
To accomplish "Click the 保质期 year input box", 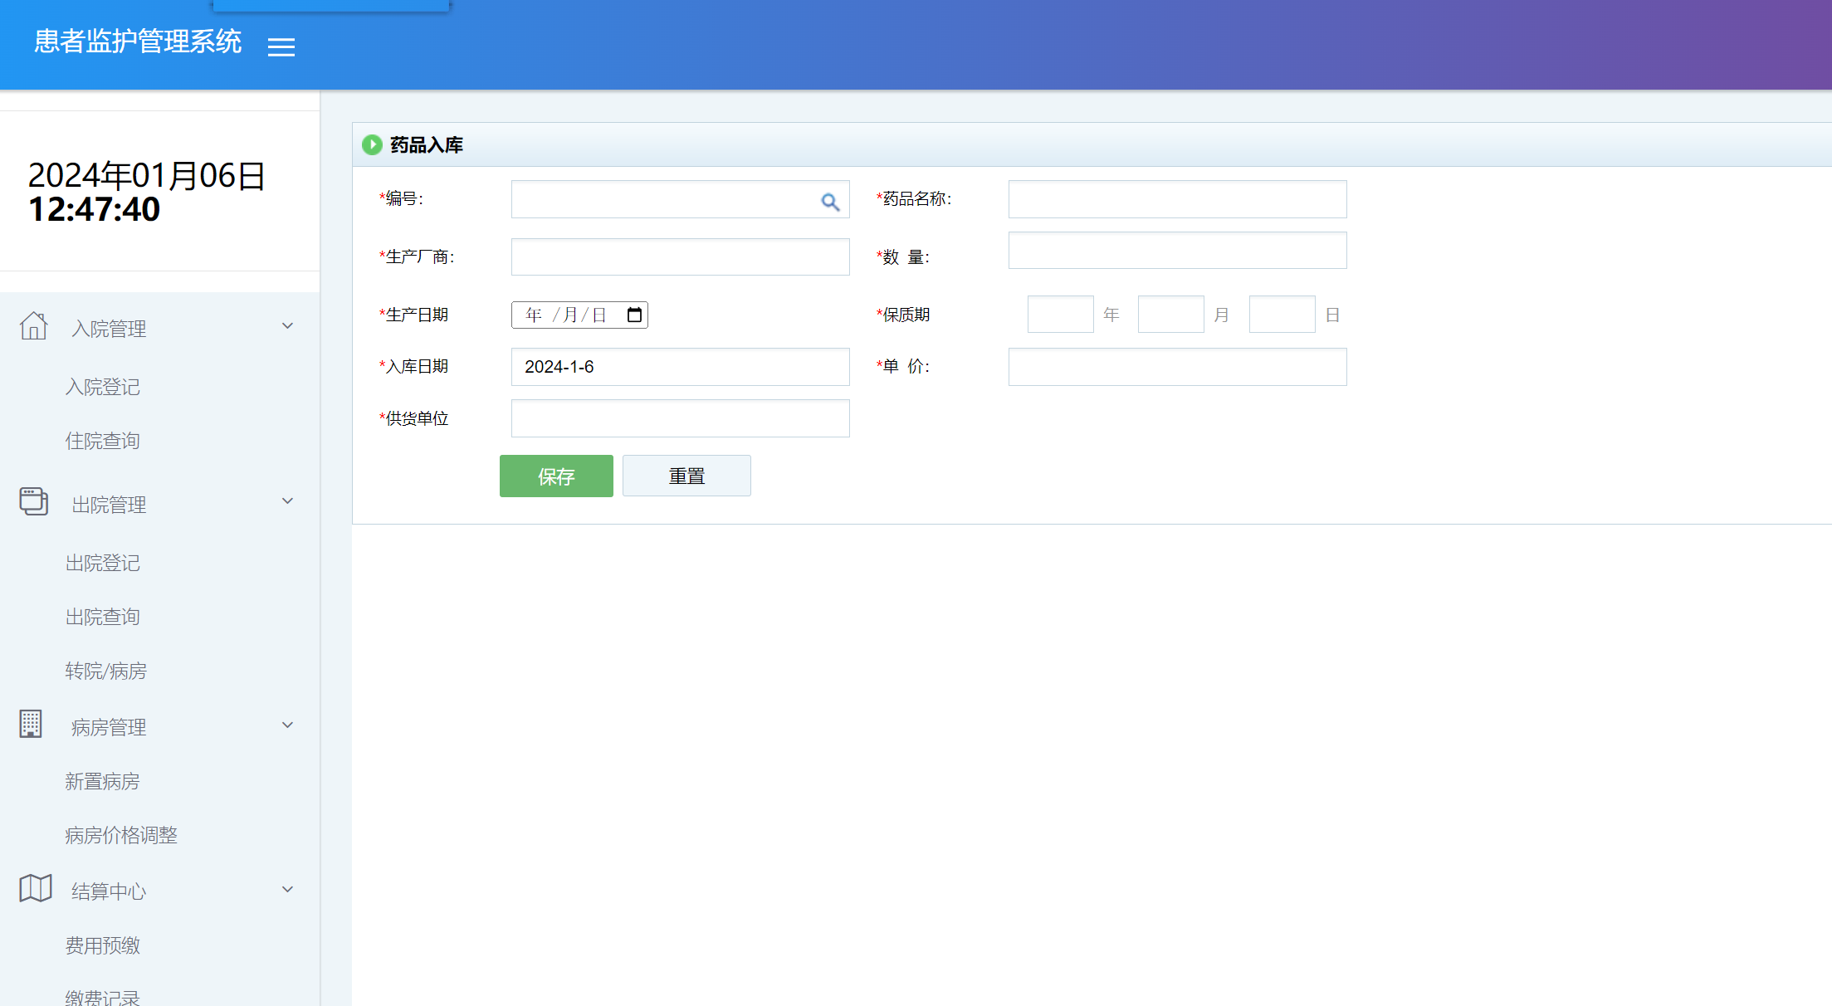I will pos(1060,315).
